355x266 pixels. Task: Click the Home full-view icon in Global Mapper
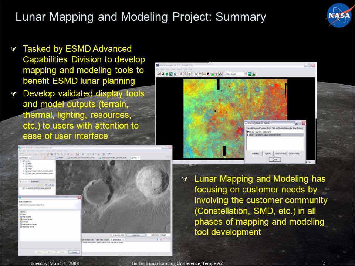189,74
